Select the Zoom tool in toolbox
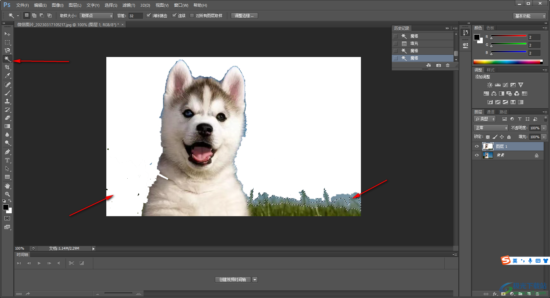Image resolution: width=550 pixels, height=298 pixels. click(x=7, y=194)
